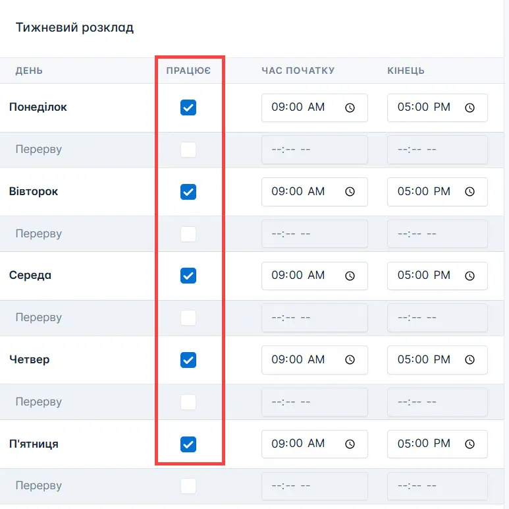This screenshot has height=509, width=509.
Task: Open the clock picker for Четвер end time
Action: pyautogui.click(x=469, y=360)
